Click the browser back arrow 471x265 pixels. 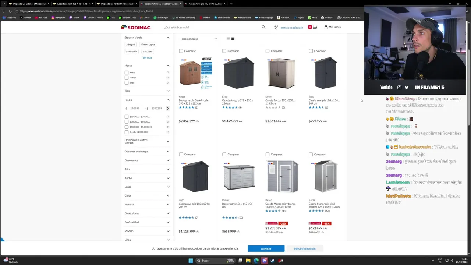pos(4,11)
